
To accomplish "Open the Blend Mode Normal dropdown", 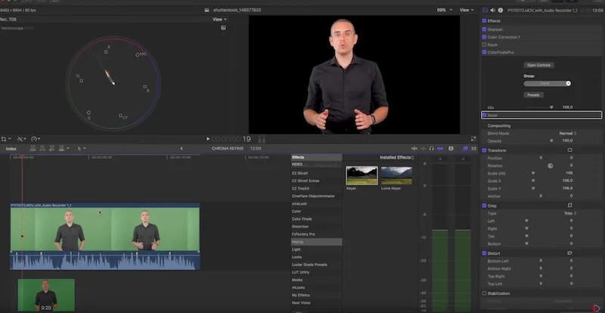I will click(568, 133).
